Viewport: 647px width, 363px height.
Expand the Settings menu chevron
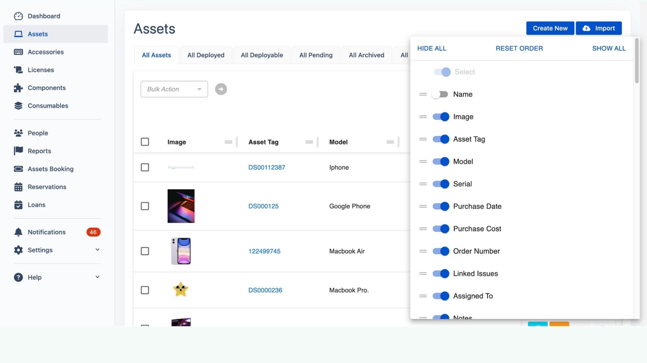97,250
